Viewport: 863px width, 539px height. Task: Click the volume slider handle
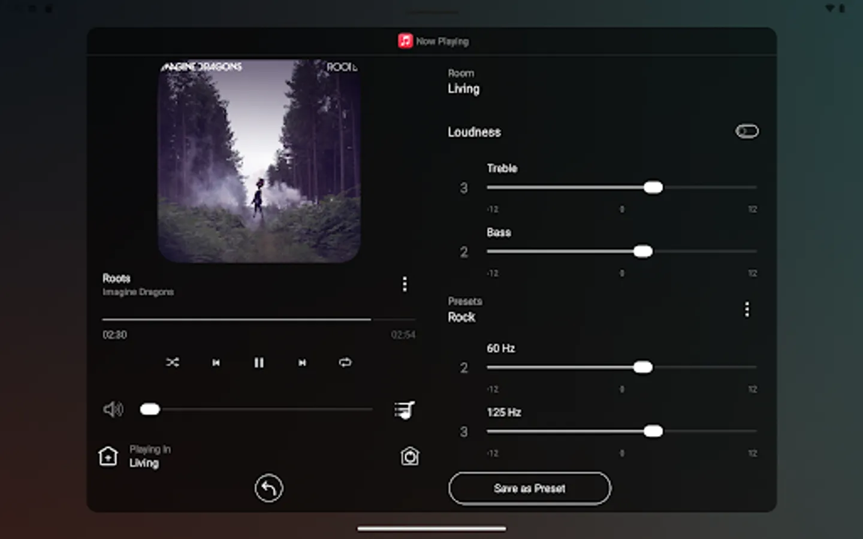[150, 409]
